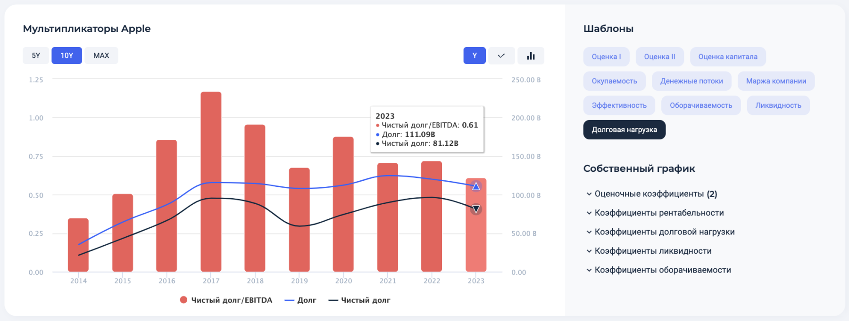Expand Оценочные коэффициенты (2) section
This screenshot has height=321, width=849.
coord(651,194)
